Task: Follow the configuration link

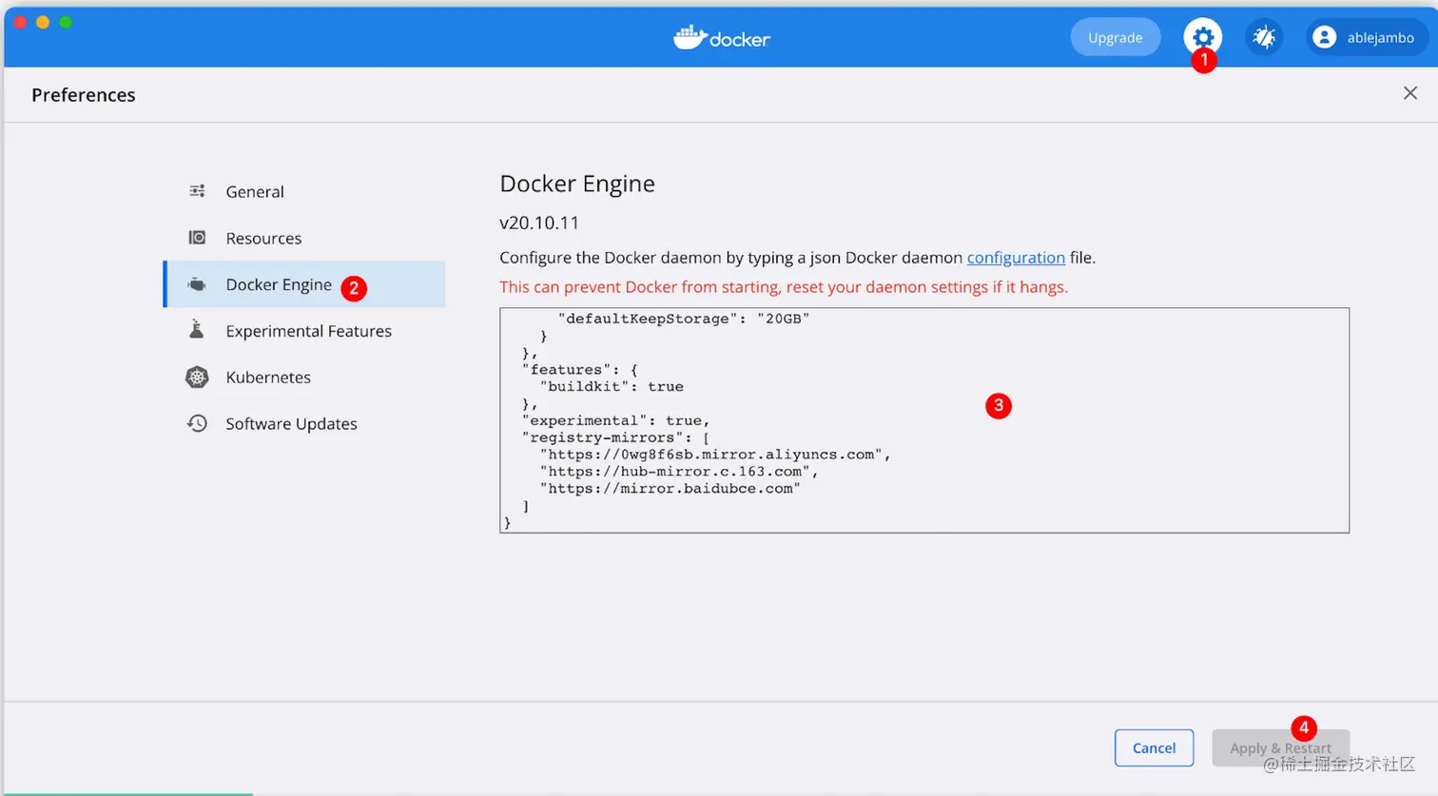Action: coord(1016,258)
